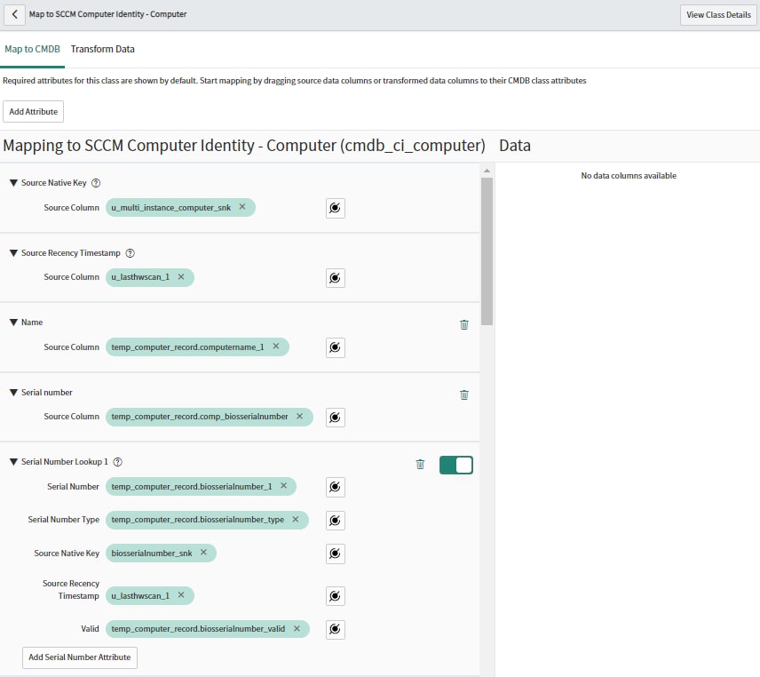Click the 'No data columns available' text
The image size is (760, 677).
tap(629, 176)
